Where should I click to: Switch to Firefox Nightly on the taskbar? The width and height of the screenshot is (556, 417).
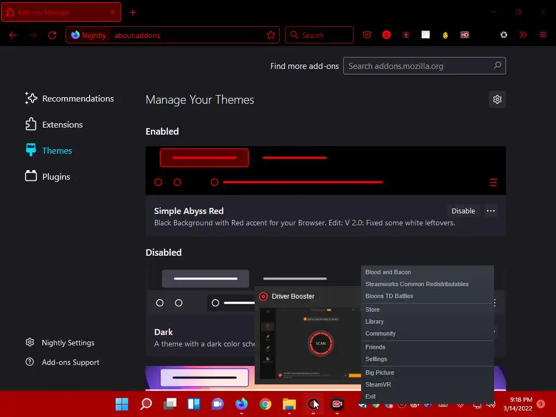pyautogui.click(x=242, y=404)
